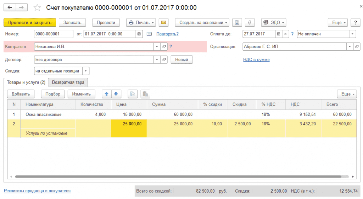Screen dimensions: 363x199
Task: Expand the payment status Не оплачен dropdown
Action: click(352, 34)
